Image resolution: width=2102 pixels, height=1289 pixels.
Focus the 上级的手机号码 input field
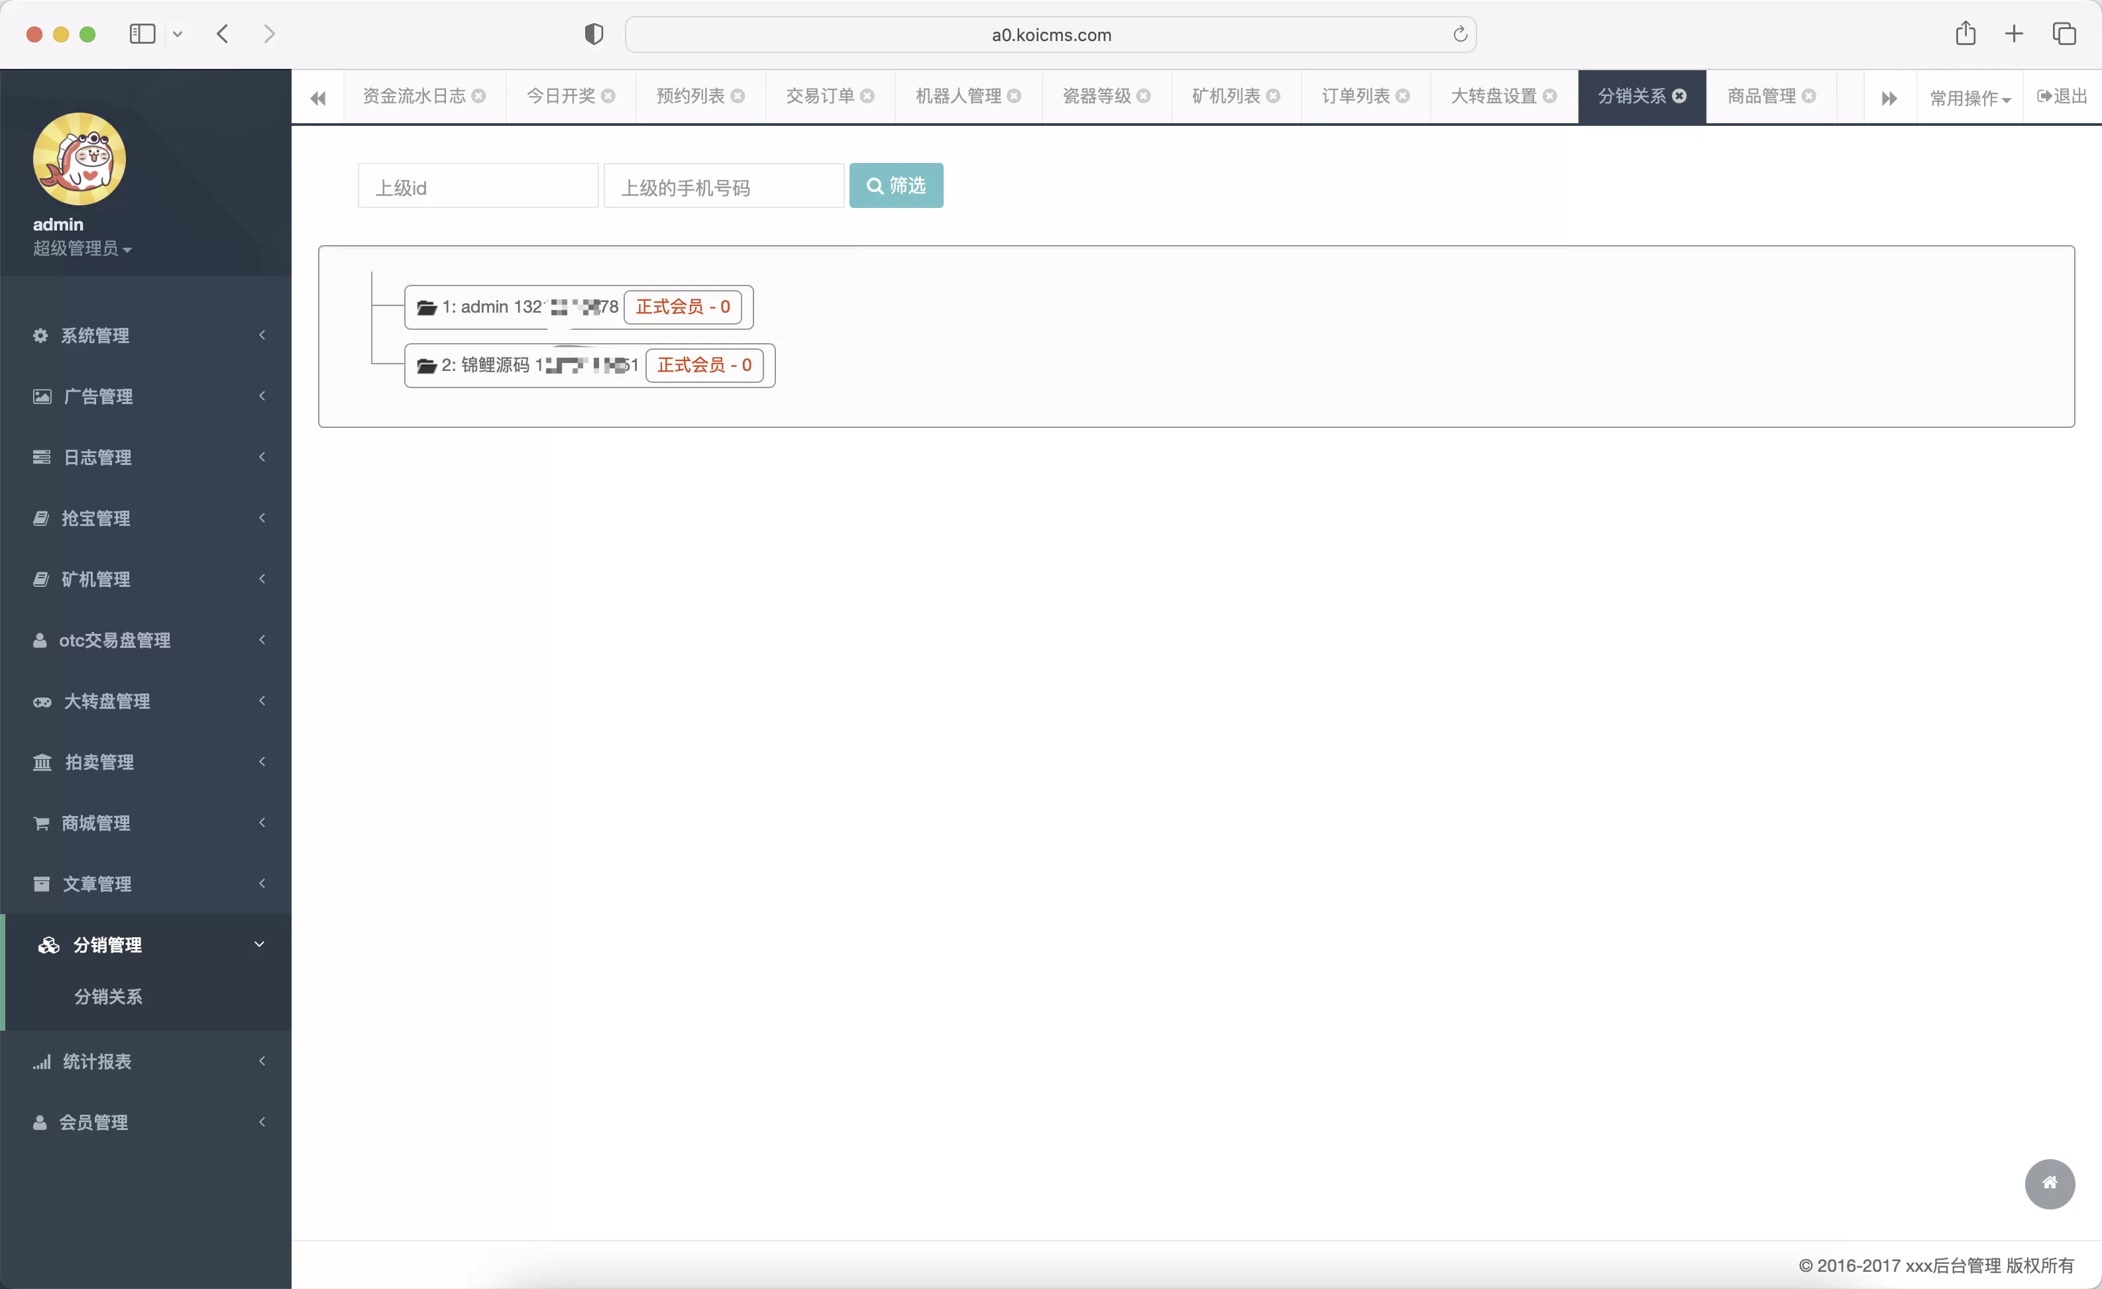724,186
